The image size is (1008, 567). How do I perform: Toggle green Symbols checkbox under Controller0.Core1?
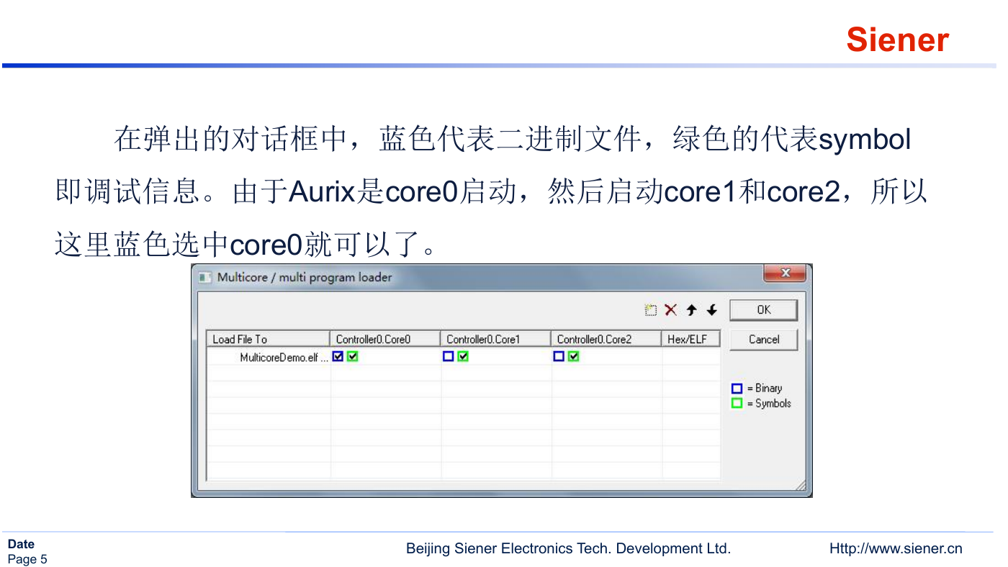point(463,356)
